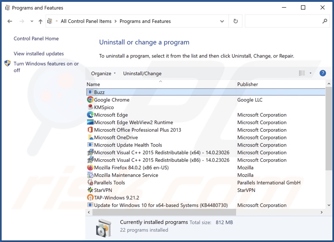Select Microsoft OneDrive entry
The height and width of the screenshot is (242, 334).
click(116, 138)
